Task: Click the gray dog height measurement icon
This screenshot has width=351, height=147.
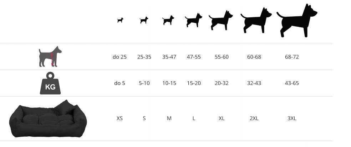Action: click(x=50, y=56)
